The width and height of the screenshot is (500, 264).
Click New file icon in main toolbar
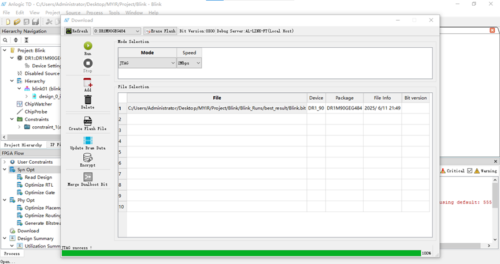(x=8, y=22)
